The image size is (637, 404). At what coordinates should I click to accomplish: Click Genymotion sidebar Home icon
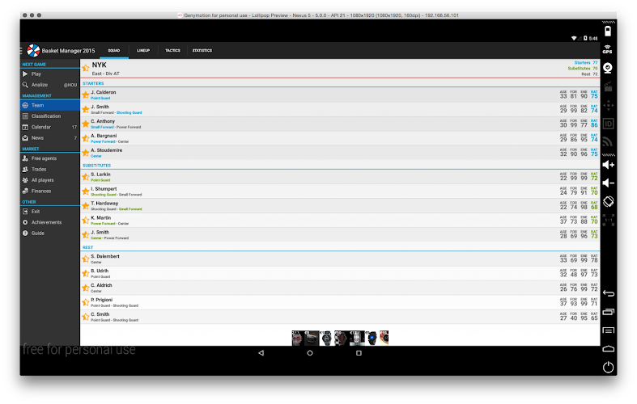pyautogui.click(x=608, y=349)
